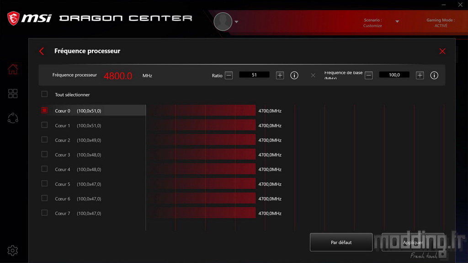Close the Fréquence processeur panel

[442, 51]
